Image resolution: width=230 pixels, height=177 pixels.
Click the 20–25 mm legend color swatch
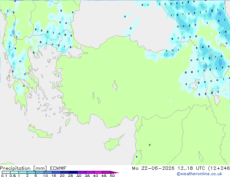65,172
